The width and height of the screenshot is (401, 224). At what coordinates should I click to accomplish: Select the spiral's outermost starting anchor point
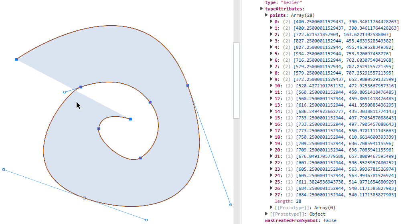pyautogui.click(x=16, y=59)
